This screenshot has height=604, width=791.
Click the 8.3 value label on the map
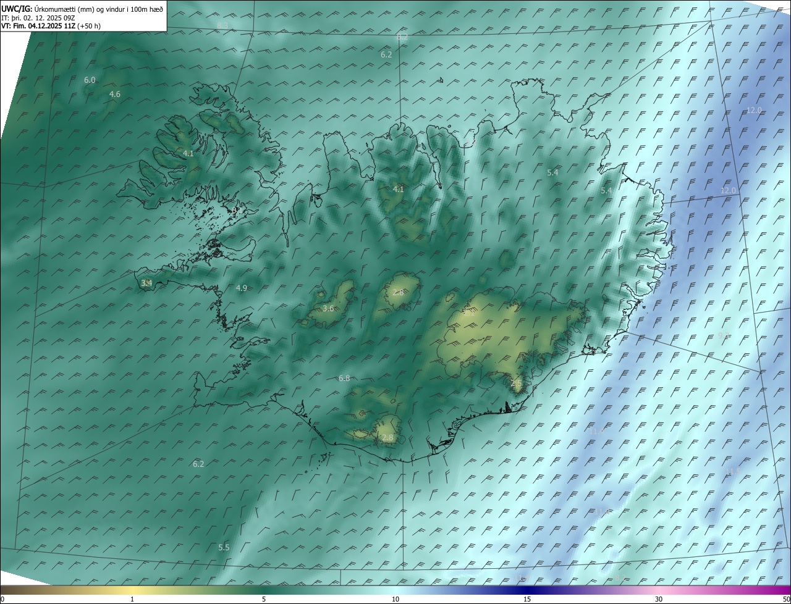pyautogui.click(x=223, y=25)
